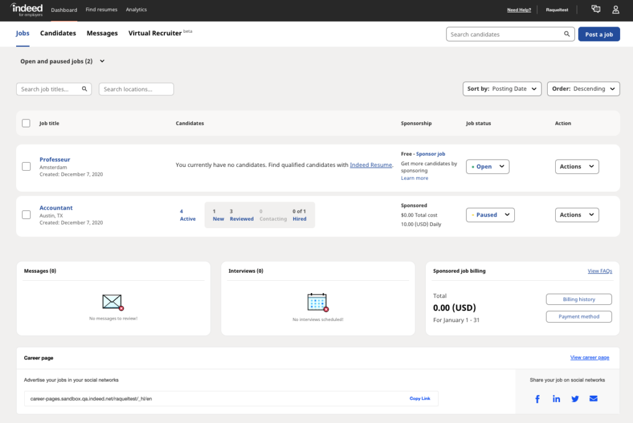The width and height of the screenshot is (633, 423).
Task: View 1 New candidate for Accountant
Action: pyautogui.click(x=218, y=215)
